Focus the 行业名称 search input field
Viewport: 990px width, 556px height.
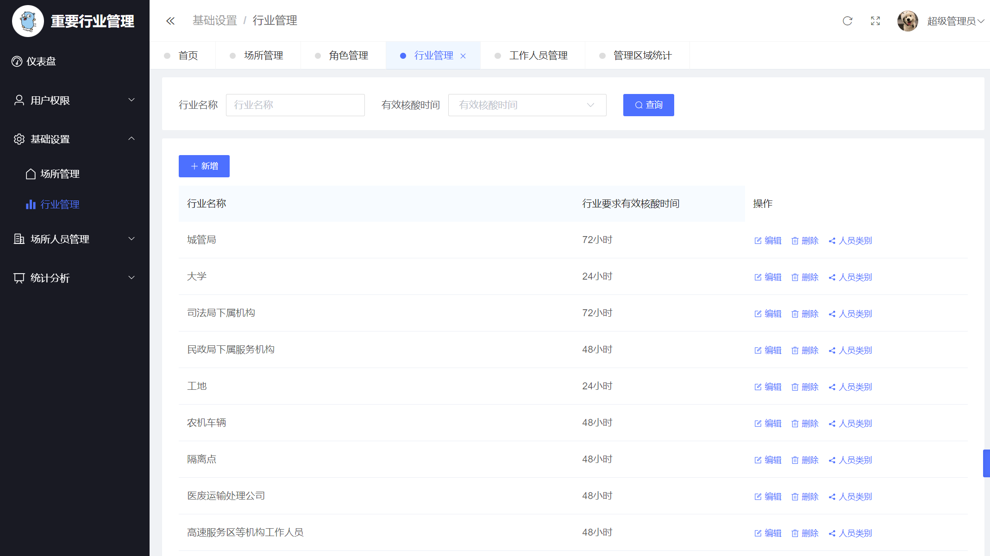[x=295, y=105]
